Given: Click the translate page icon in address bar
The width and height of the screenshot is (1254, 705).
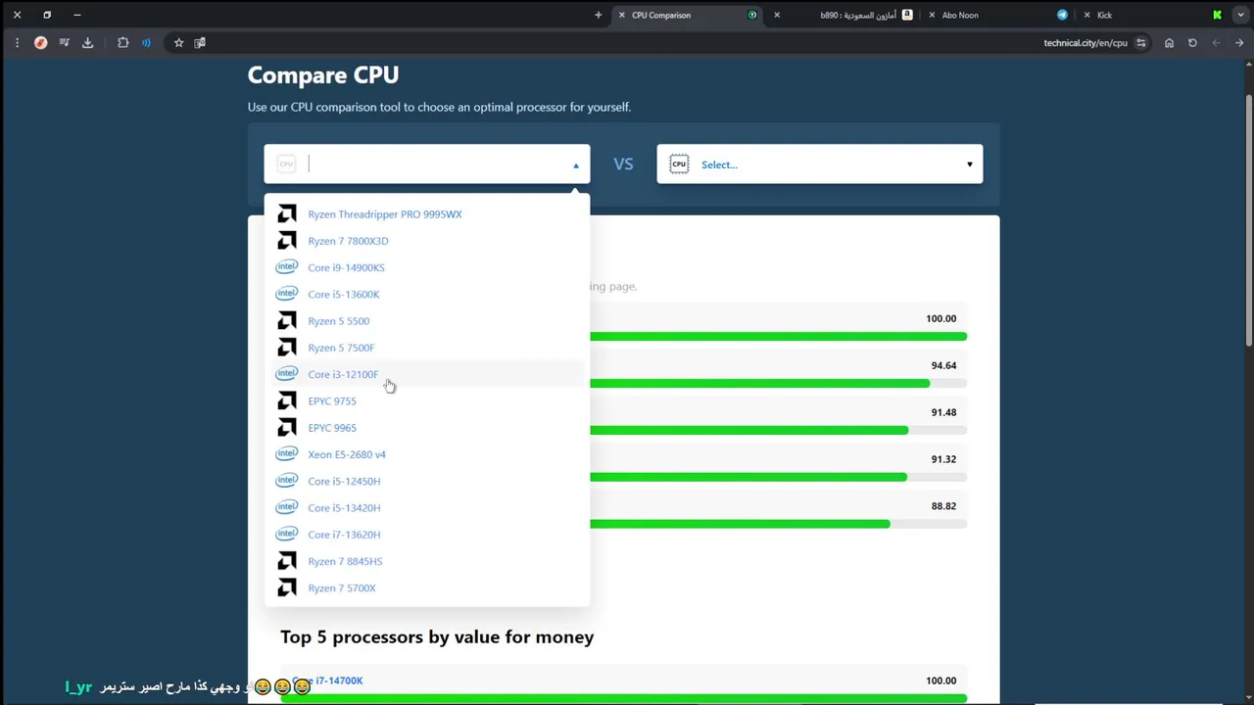Looking at the screenshot, I should click(200, 43).
